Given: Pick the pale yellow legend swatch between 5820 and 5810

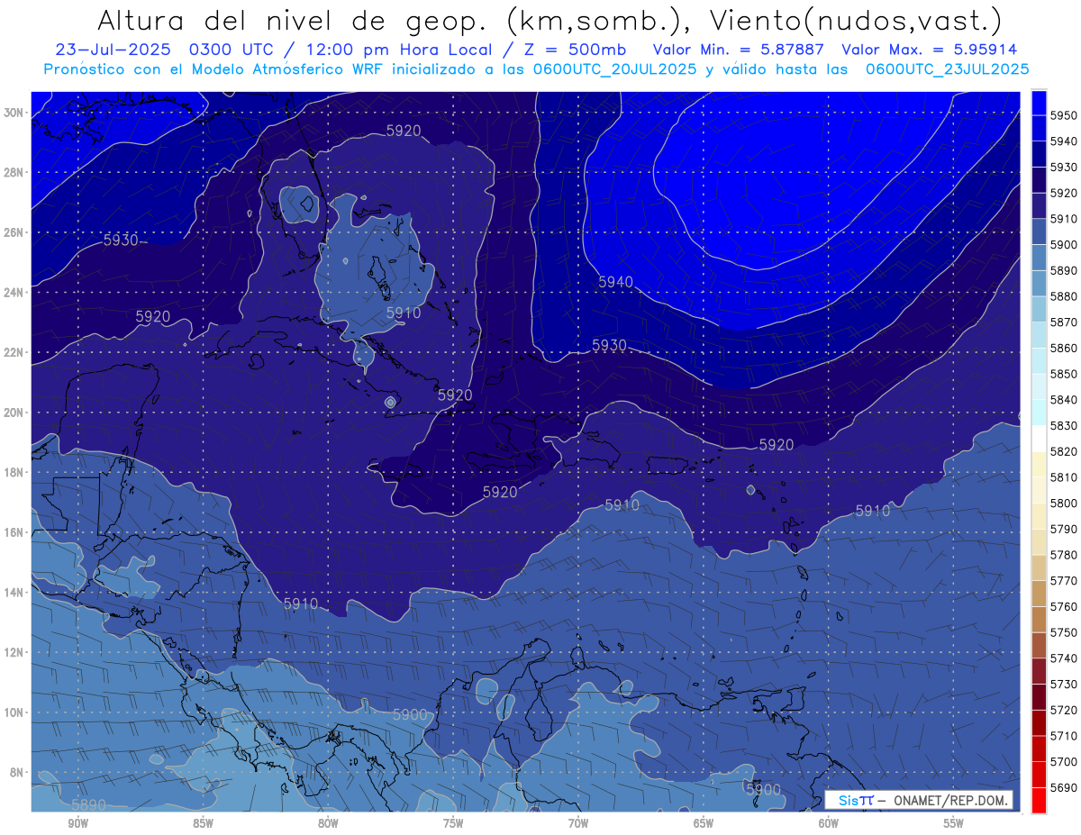Looking at the screenshot, I should click(1039, 464).
